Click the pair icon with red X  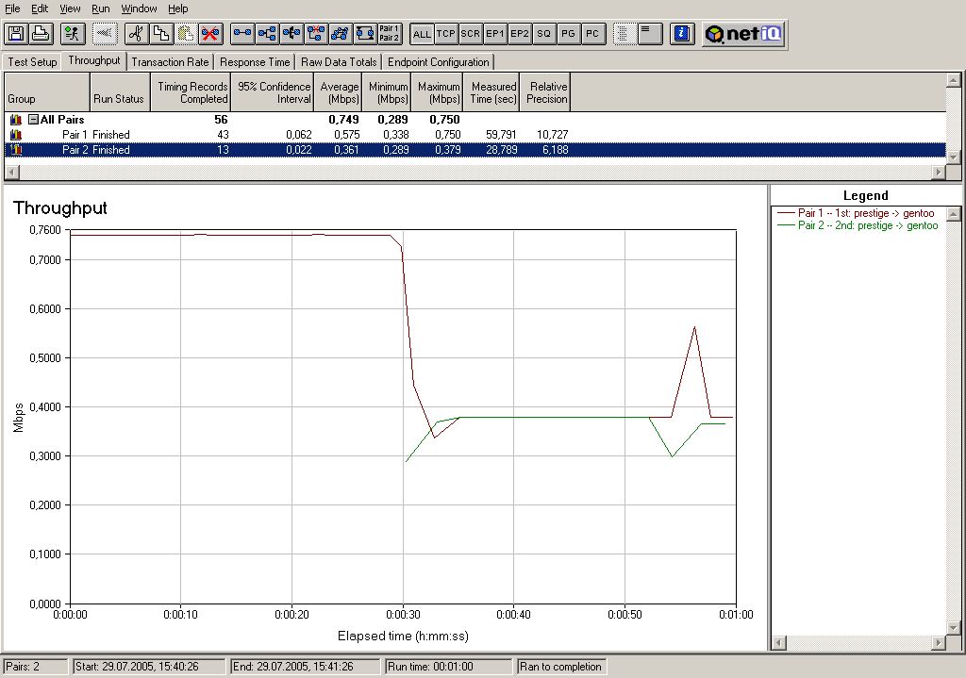coord(316,33)
